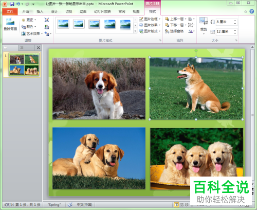Click the green rotation handle above Shiba picture
Screen dimensions: 257x210
(x=196, y=50)
